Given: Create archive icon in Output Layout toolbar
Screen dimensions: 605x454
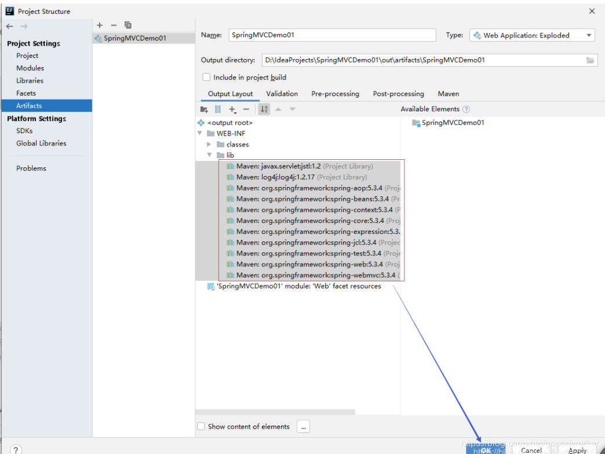Looking at the screenshot, I should pos(218,109).
